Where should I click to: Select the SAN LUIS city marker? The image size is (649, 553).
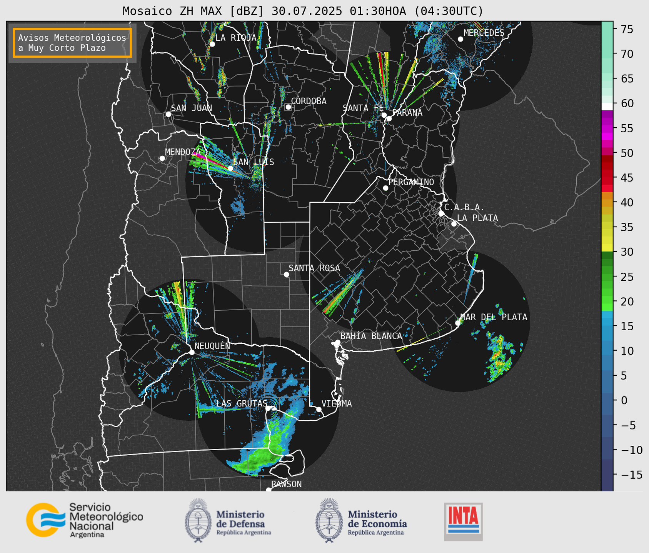coord(230,168)
